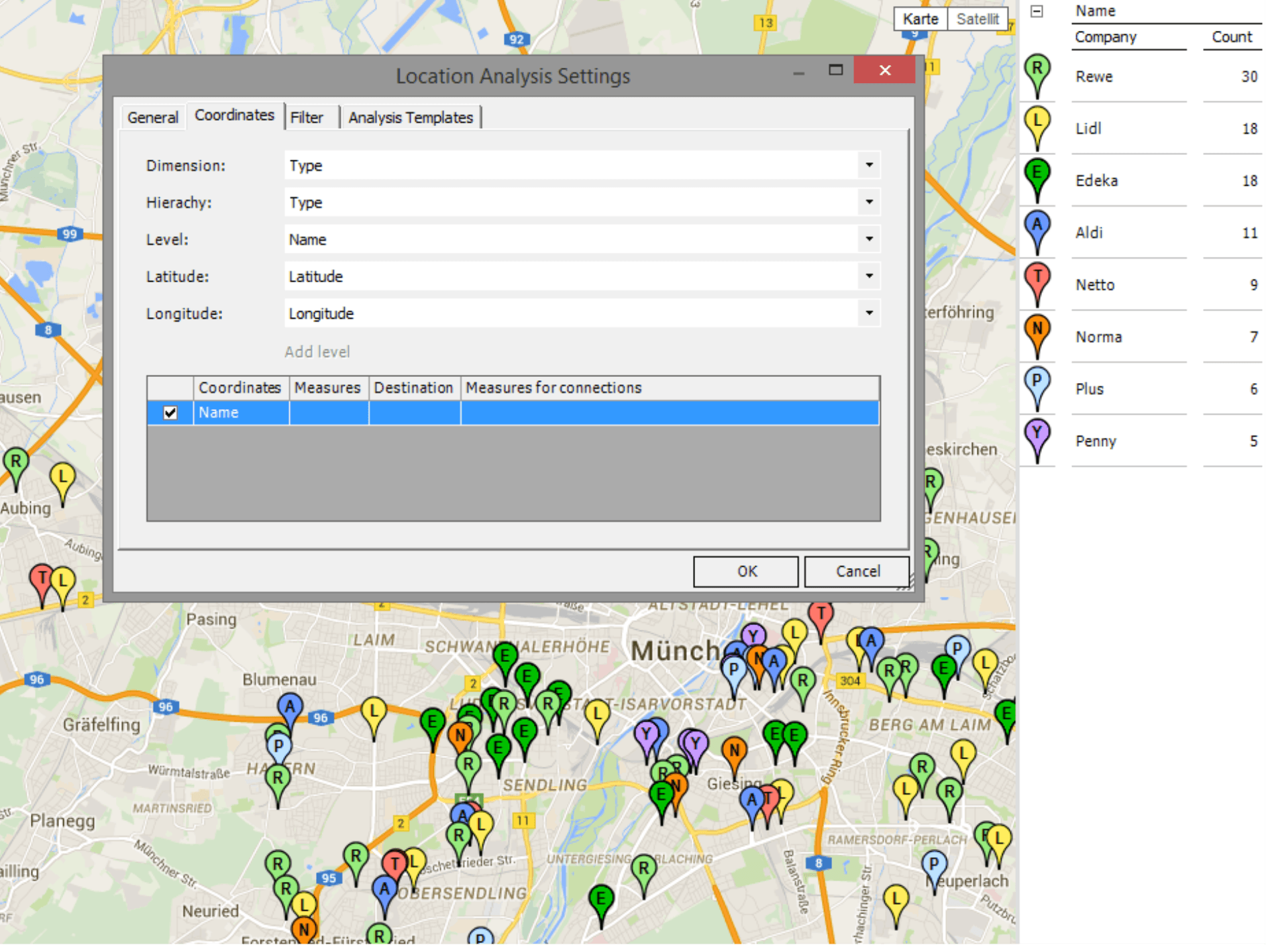Screen dimensions: 1266x945
Task: Click the blue Aldi pin in the legend
Action: (x=1037, y=227)
